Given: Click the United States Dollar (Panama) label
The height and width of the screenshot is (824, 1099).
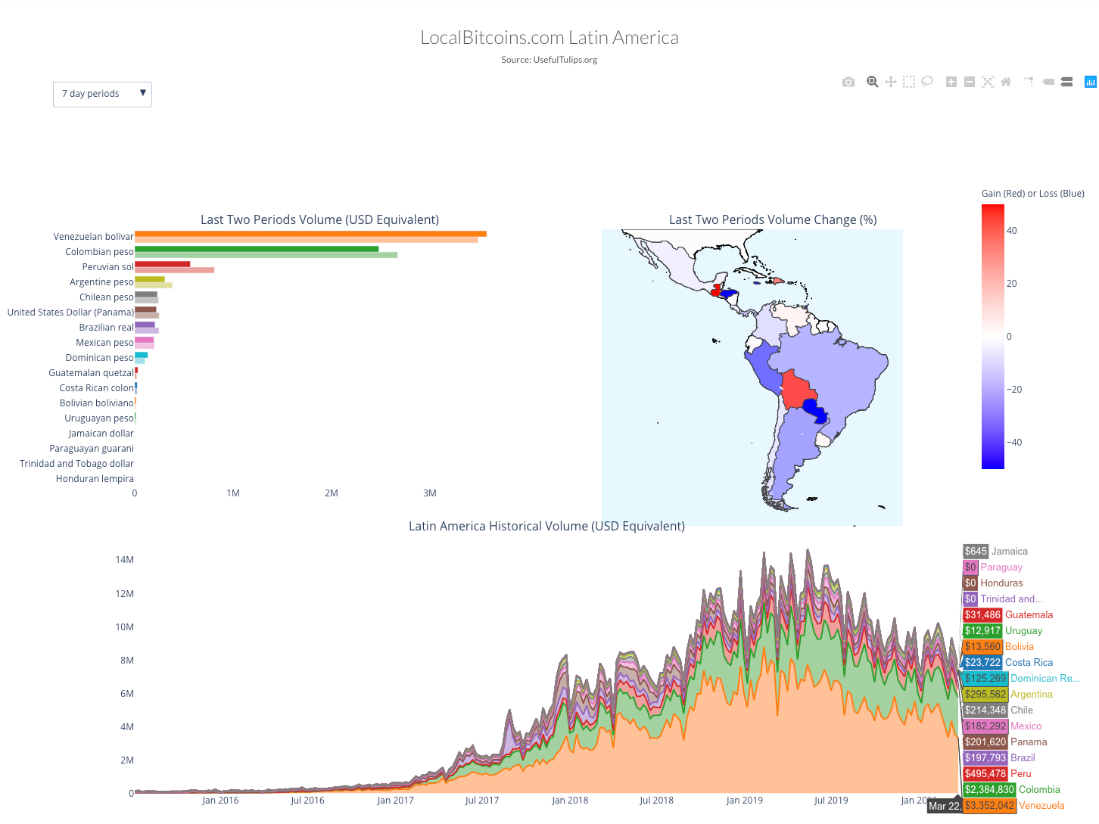Looking at the screenshot, I should pyautogui.click(x=70, y=312).
